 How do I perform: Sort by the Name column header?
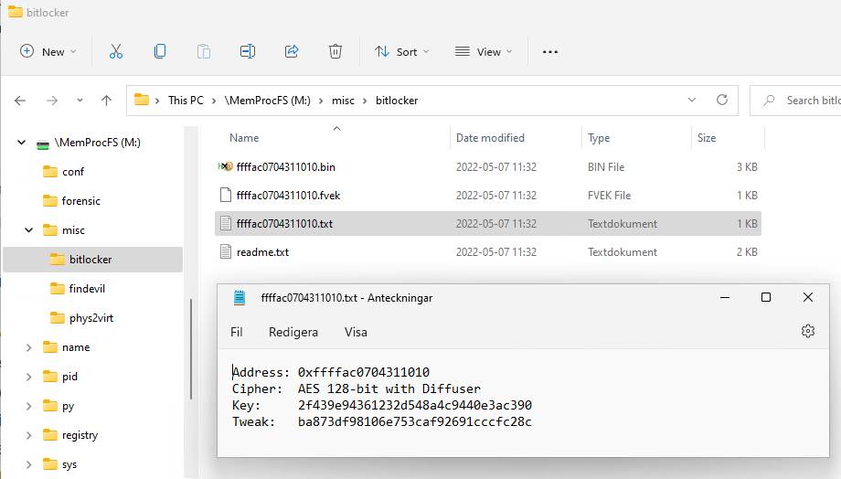coord(244,138)
